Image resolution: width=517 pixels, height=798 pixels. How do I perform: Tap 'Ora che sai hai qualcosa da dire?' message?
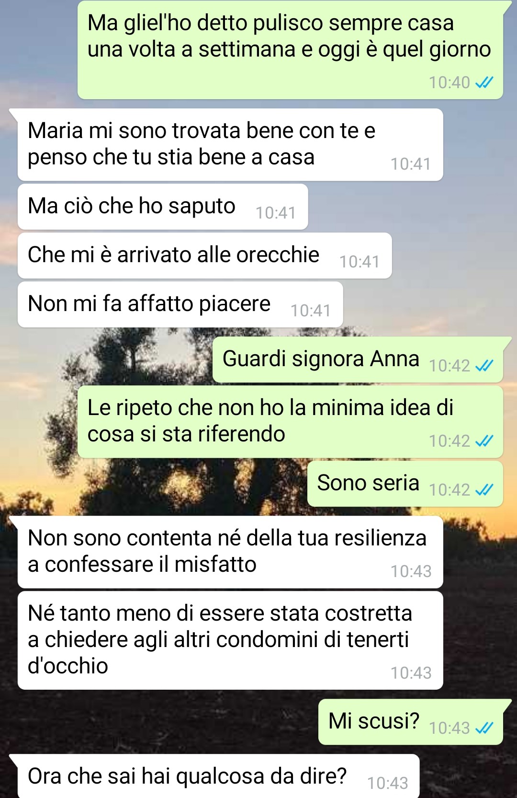point(219,776)
